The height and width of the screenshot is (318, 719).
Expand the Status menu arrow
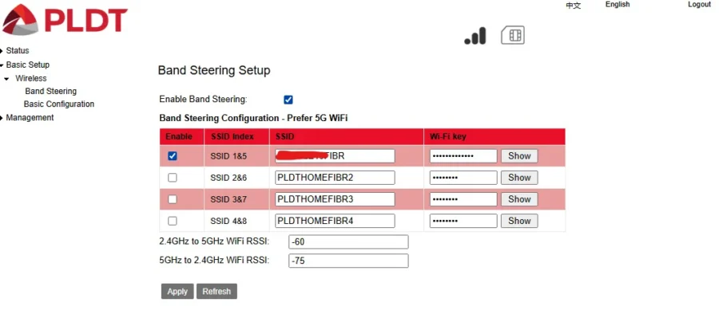[x=2, y=51]
